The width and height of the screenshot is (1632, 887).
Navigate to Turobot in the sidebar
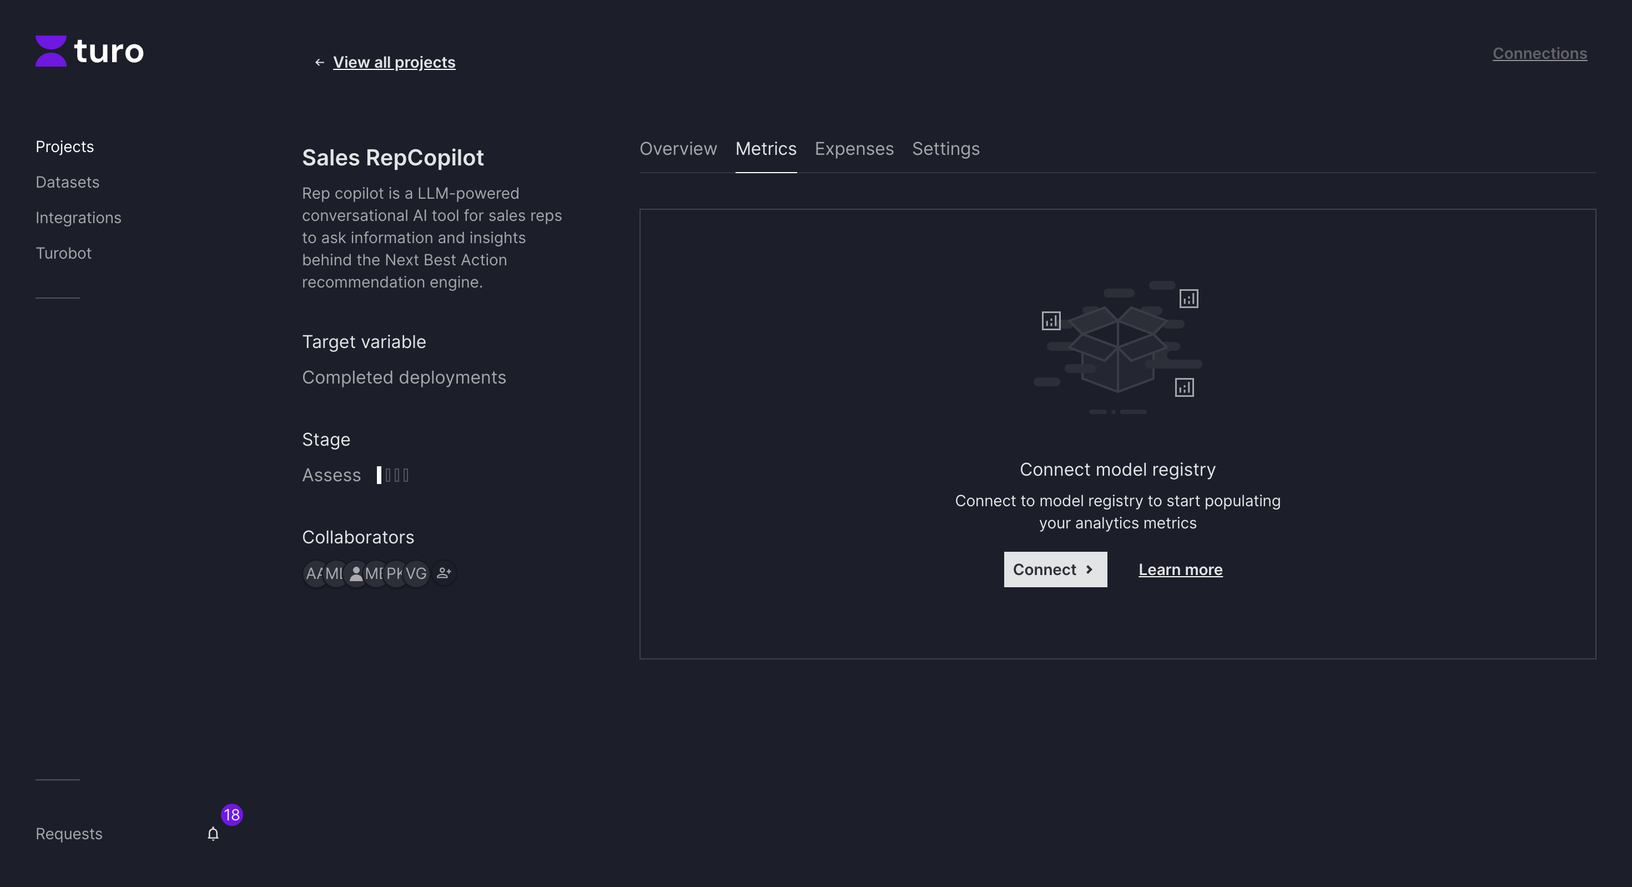click(x=63, y=253)
